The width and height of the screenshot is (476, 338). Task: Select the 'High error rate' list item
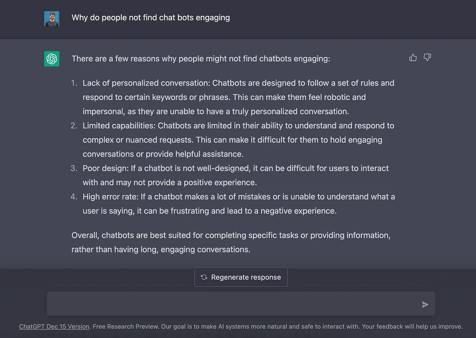pyautogui.click(x=238, y=204)
